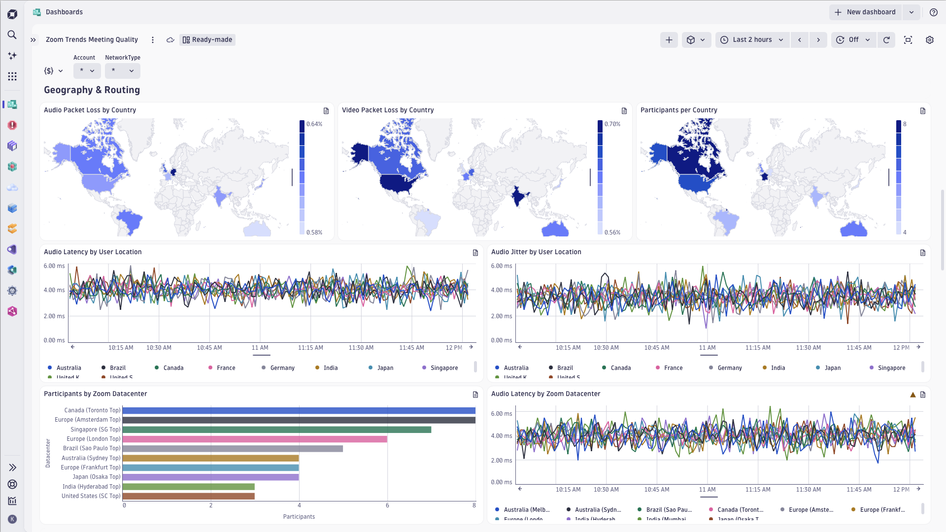Toggle Canada series in Audio Latency legend

169,368
